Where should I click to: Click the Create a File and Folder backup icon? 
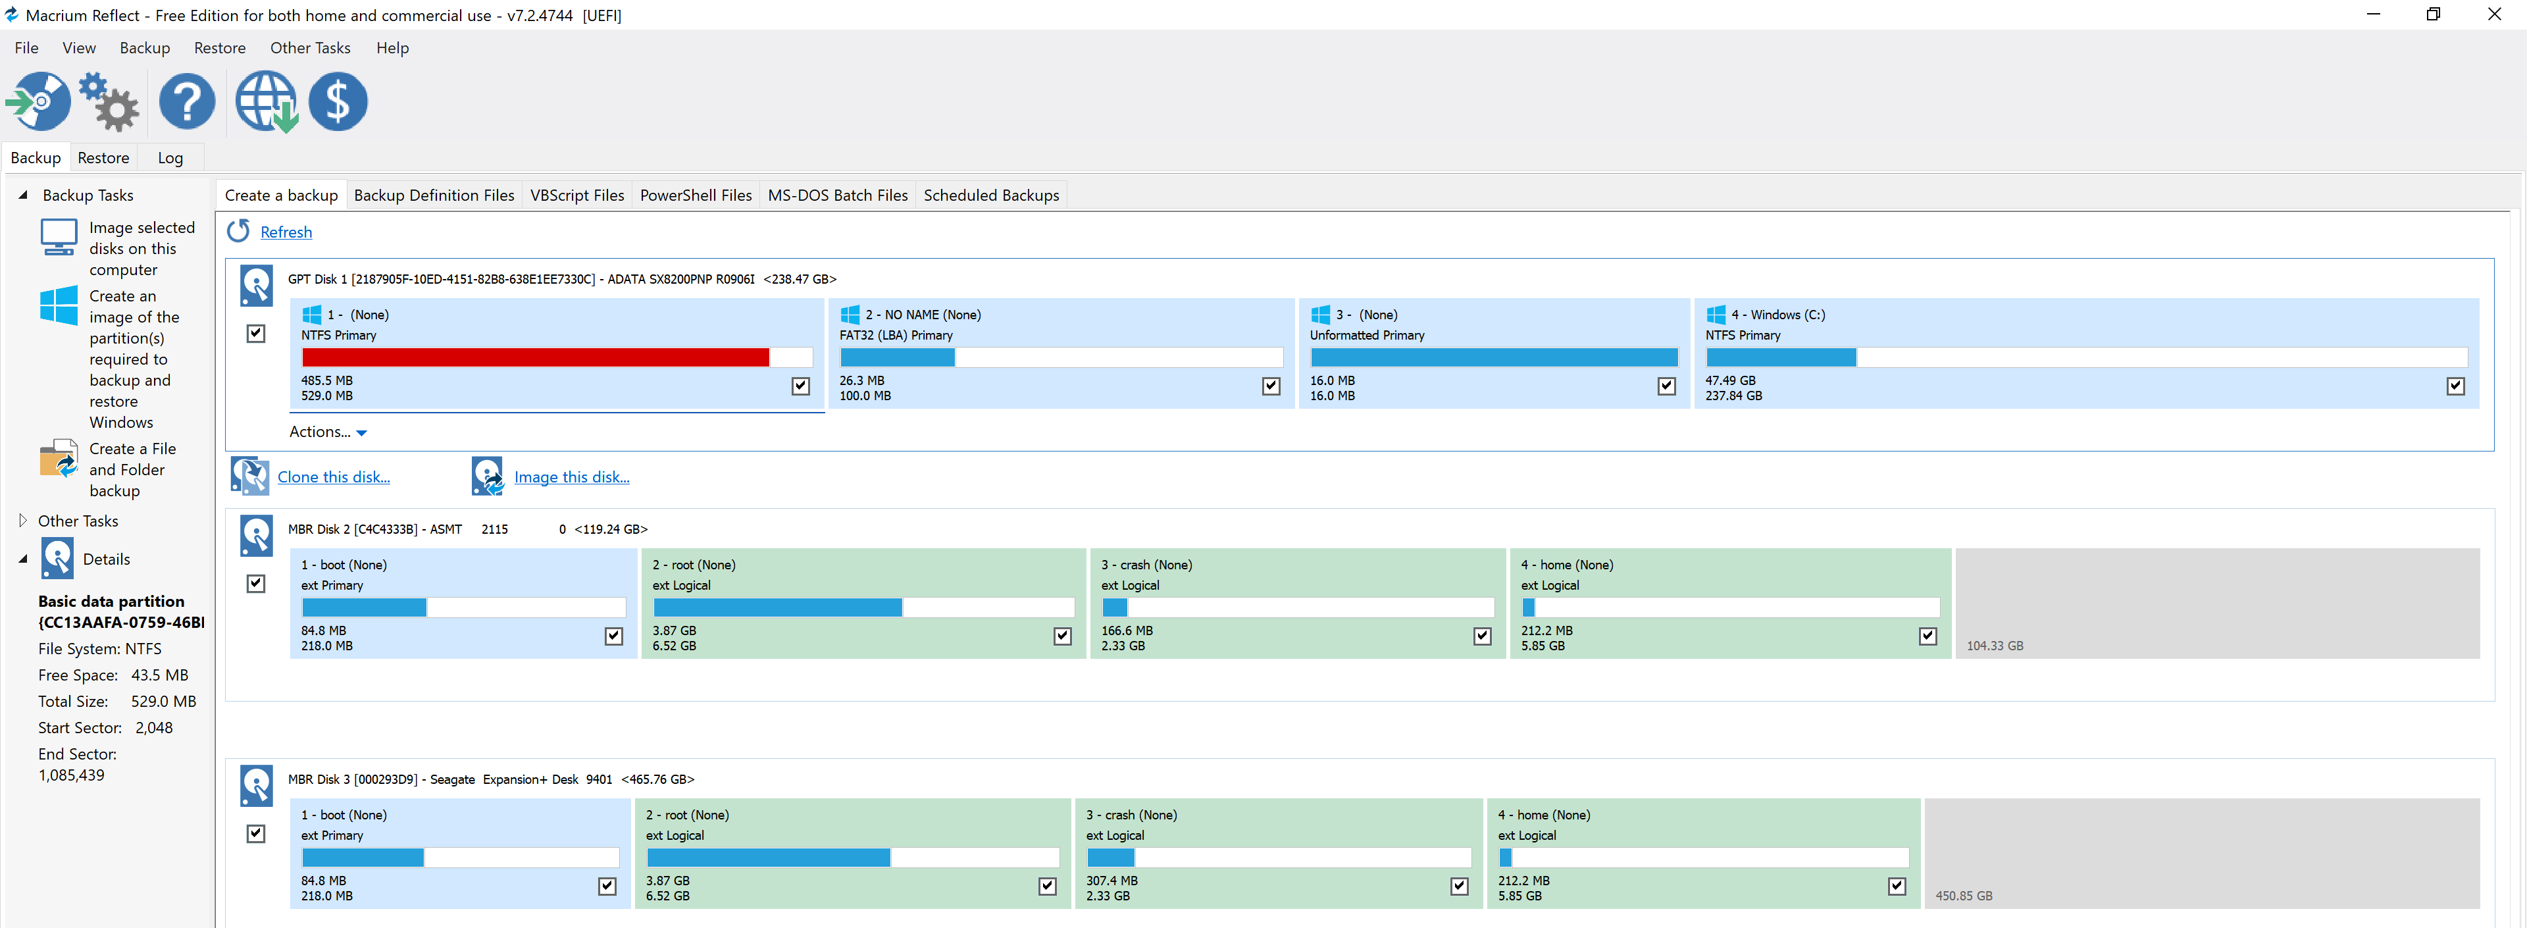click(59, 458)
